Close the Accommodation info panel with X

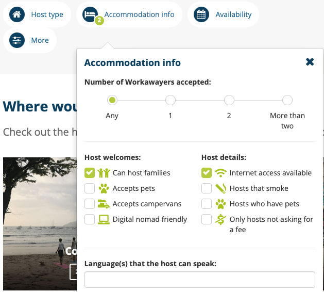(x=310, y=62)
